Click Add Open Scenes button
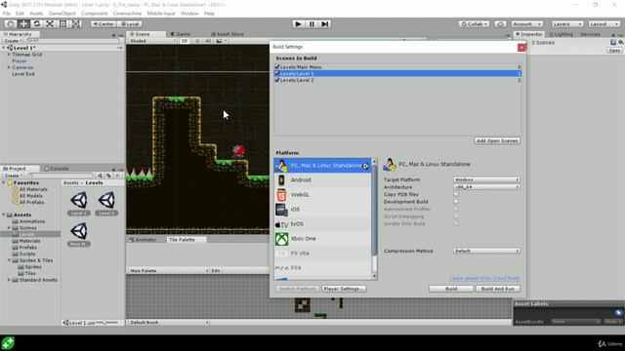 click(x=497, y=140)
